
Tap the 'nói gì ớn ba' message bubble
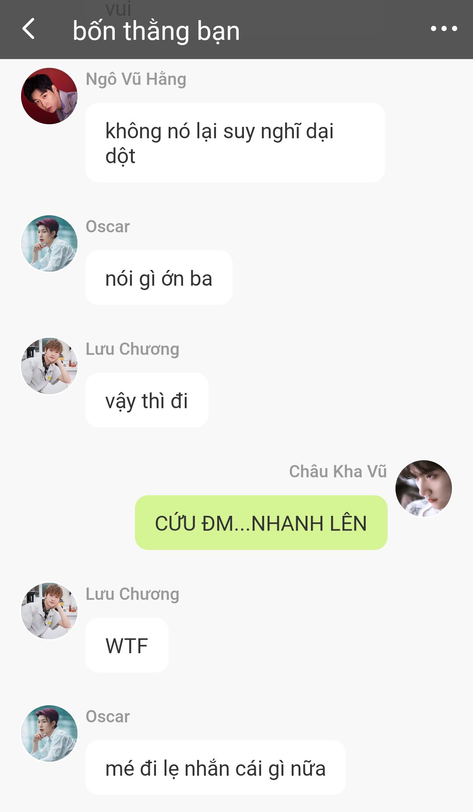(159, 278)
